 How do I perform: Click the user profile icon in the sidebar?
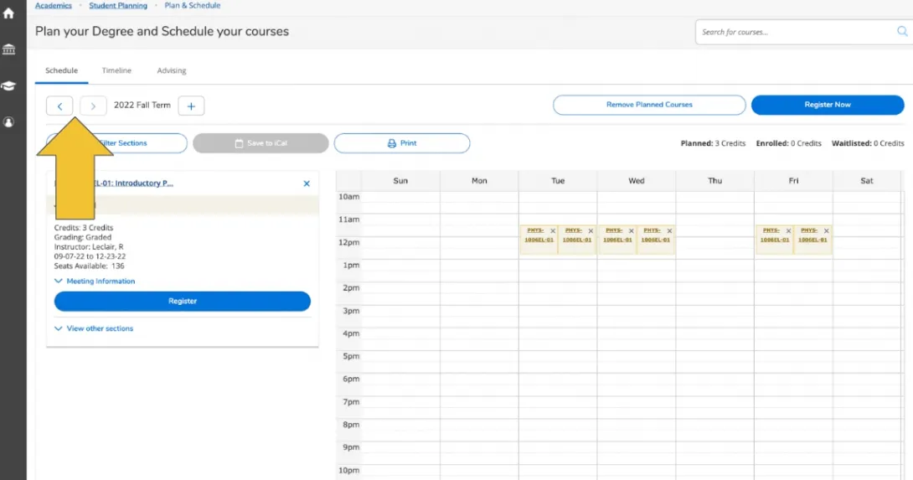point(9,122)
